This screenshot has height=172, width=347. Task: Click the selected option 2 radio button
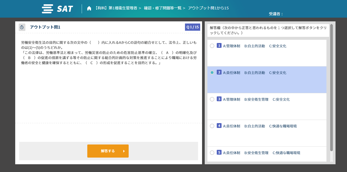point(212,73)
